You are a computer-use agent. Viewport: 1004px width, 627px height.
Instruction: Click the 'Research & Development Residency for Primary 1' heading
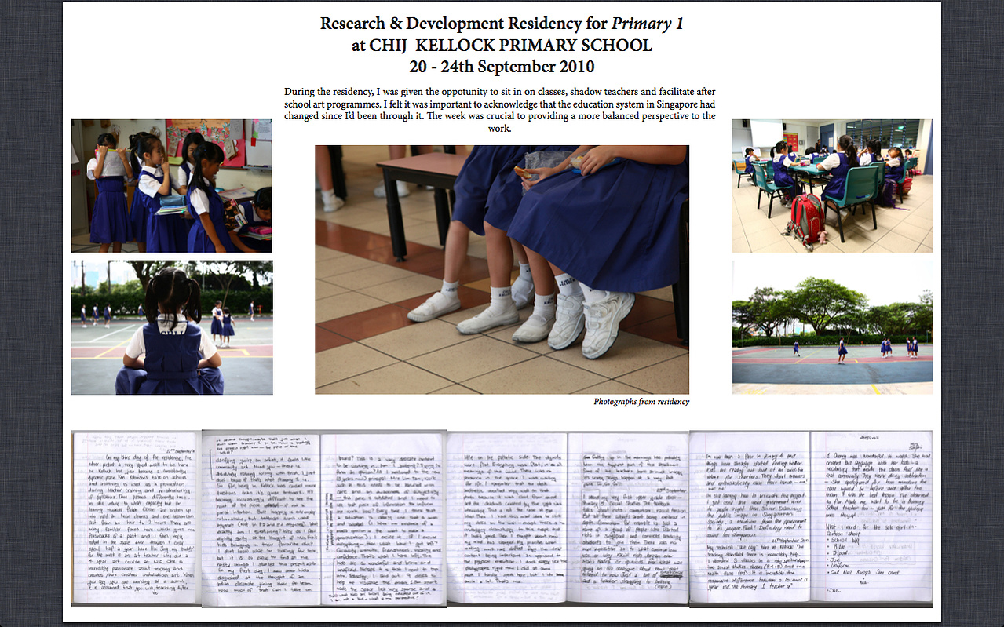[x=502, y=24]
